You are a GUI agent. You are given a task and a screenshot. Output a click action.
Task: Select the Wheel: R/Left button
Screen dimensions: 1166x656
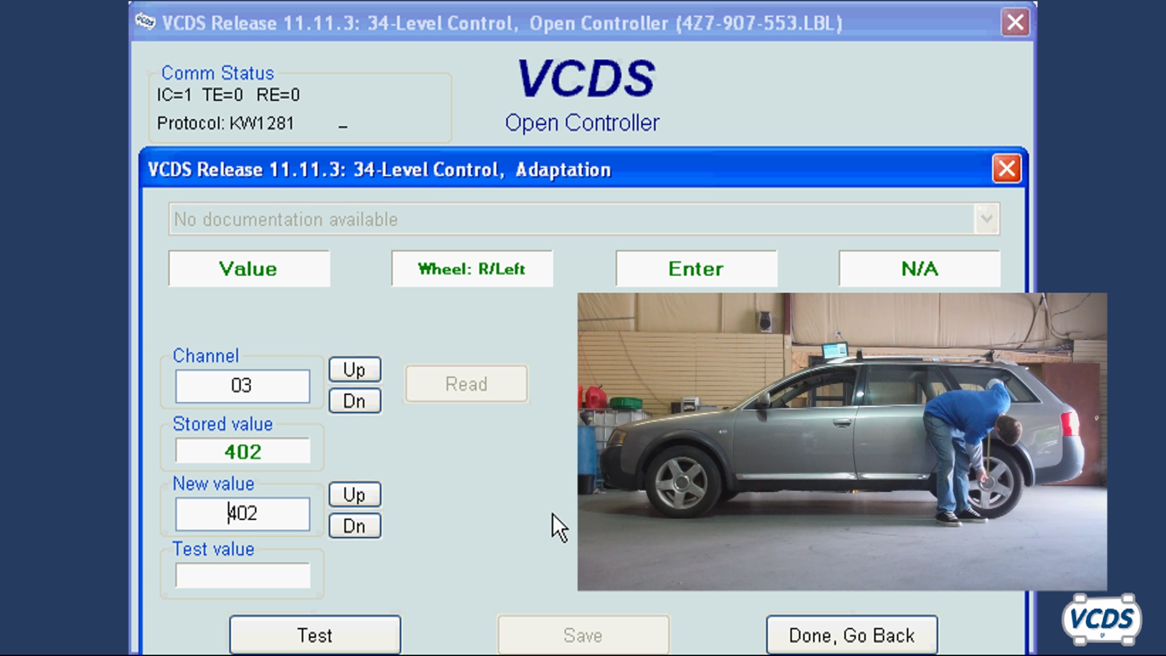[x=472, y=268]
